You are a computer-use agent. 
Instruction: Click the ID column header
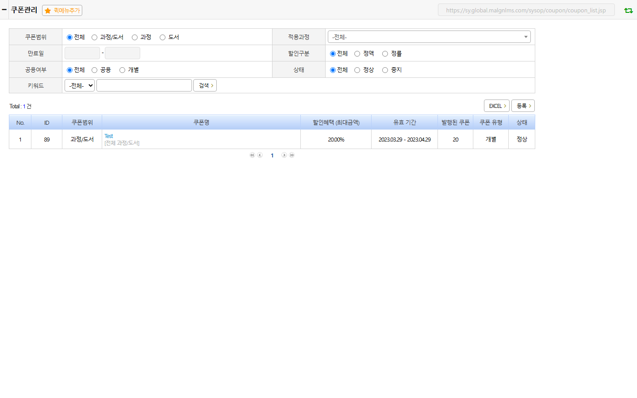[47, 122]
